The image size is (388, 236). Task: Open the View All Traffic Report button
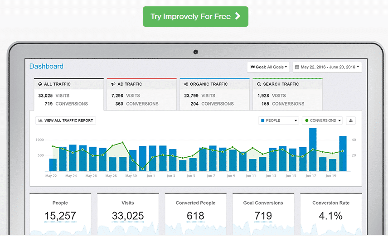(66, 120)
